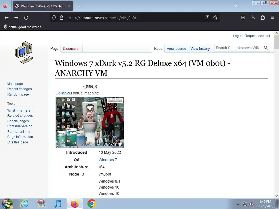Toggle reader view in address bar

click(207, 17)
